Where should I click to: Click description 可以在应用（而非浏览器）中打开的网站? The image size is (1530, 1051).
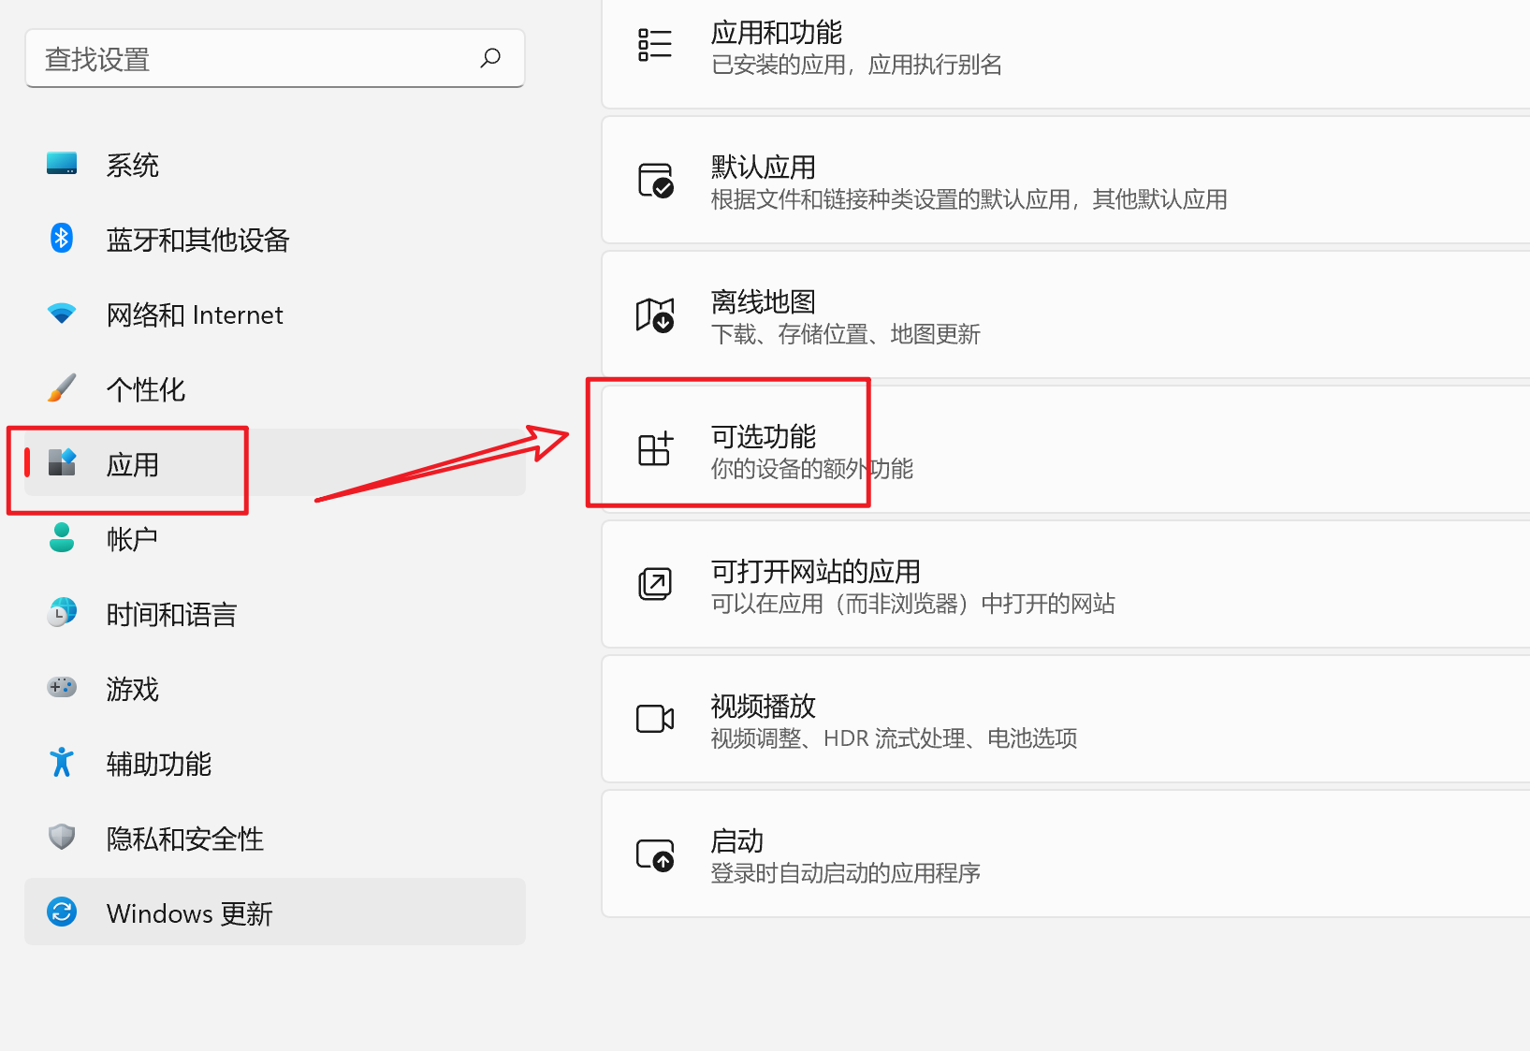pyautogui.click(x=913, y=604)
